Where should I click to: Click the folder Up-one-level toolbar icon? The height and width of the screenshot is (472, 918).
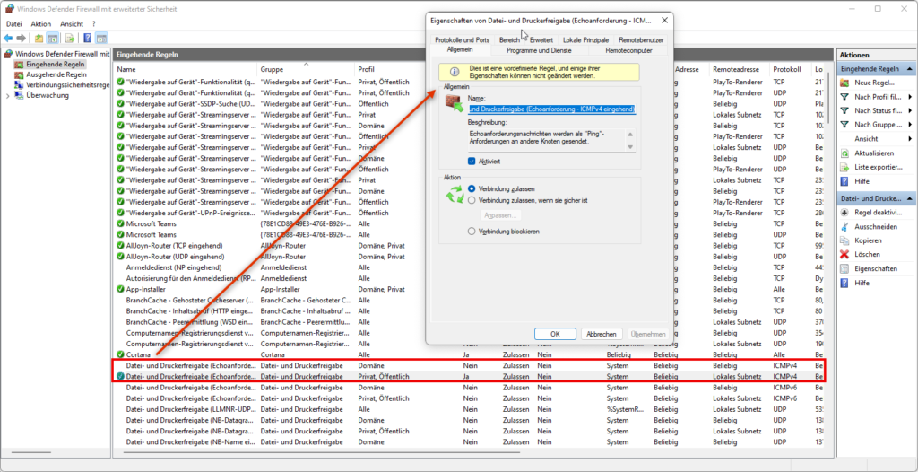[39, 38]
